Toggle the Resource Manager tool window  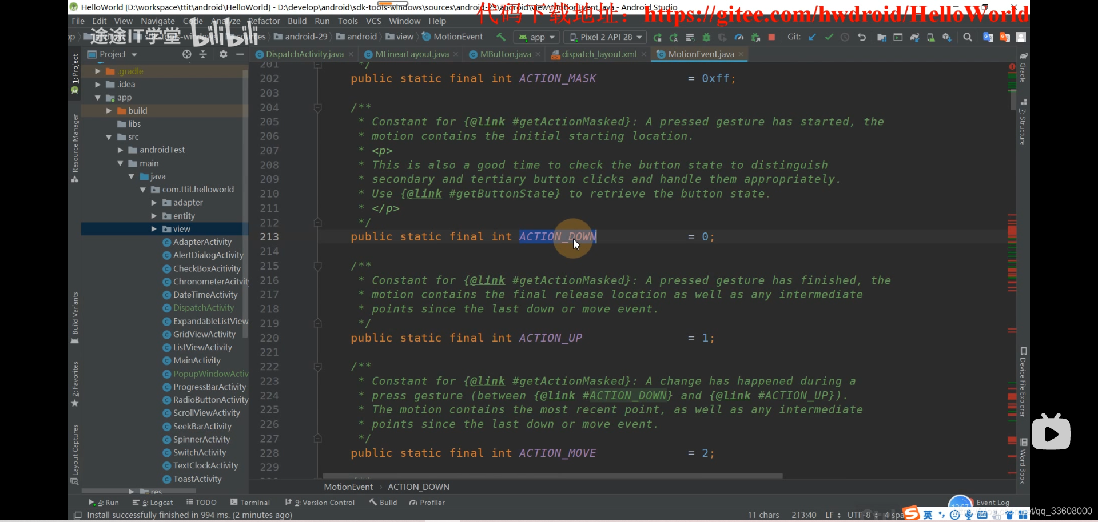coord(74,148)
